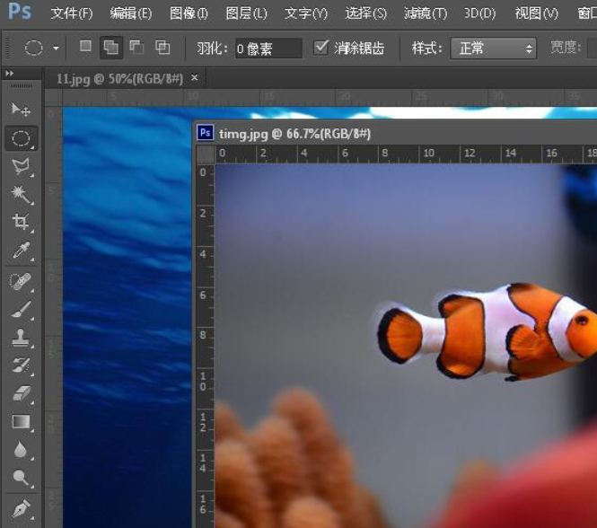This screenshot has width=597, height=528.
Task: Open the tool preset picker arrow
Action: coord(56,48)
